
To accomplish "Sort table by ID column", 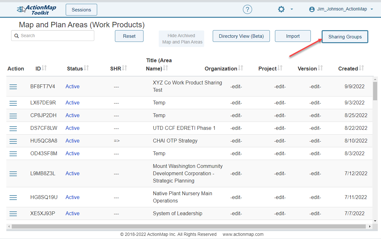I will click(44, 68).
